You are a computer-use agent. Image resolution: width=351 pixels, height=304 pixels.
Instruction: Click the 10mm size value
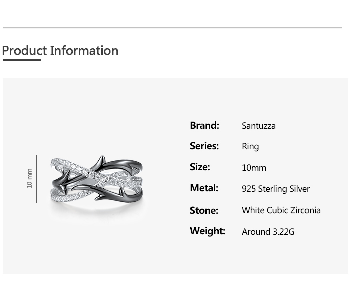click(254, 168)
